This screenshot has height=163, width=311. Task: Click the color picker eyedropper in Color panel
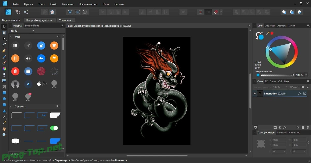coord(268,33)
